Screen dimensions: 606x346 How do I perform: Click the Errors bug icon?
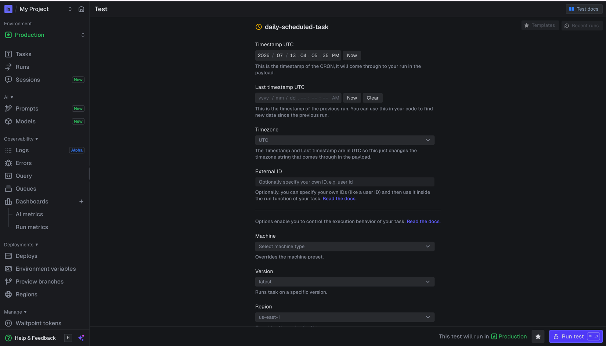click(8, 163)
